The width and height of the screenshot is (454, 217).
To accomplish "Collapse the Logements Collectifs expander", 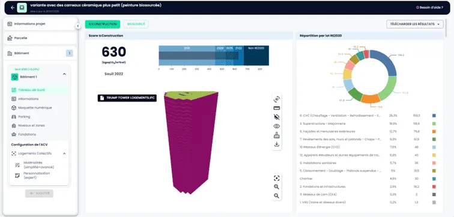I will pyautogui.click(x=64, y=153).
